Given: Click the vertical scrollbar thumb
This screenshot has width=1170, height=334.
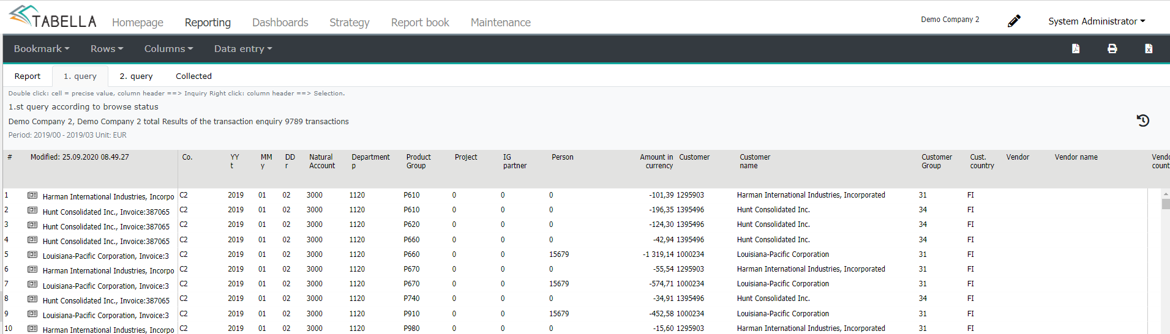Looking at the screenshot, I should (1166, 204).
